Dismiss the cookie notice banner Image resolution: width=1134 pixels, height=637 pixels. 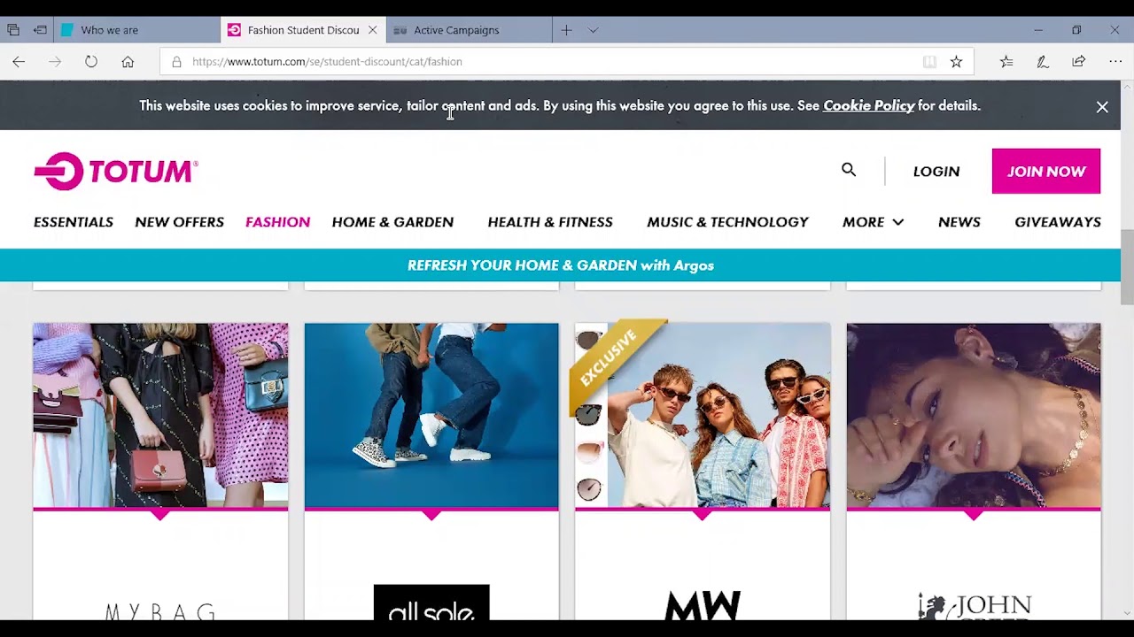[1102, 107]
